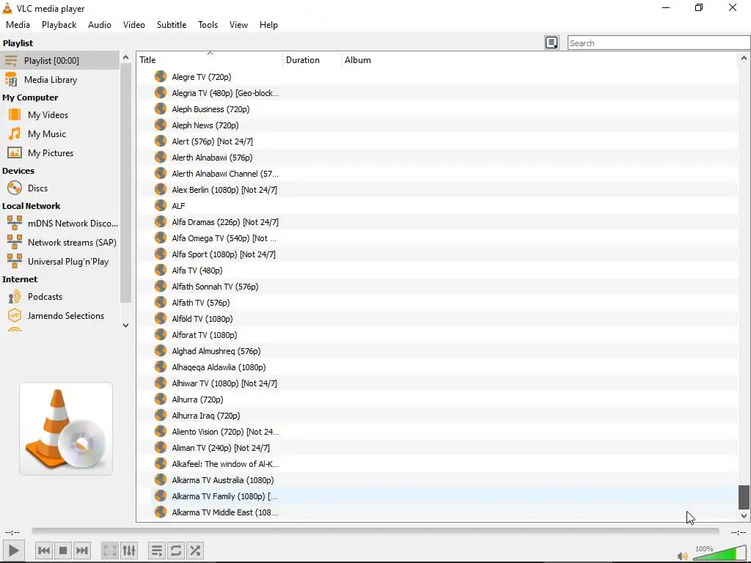This screenshot has height=563, width=751.
Task: Skip to previous media item
Action: pyautogui.click(x=44, y=551)
